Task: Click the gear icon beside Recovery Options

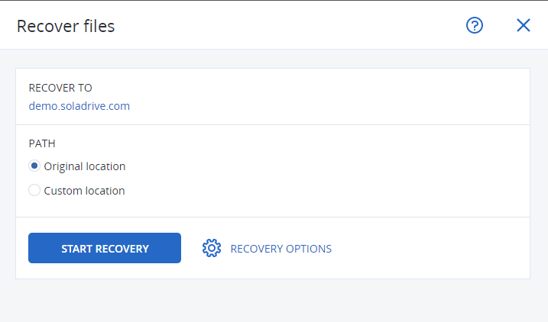Action: pos(212,248)
